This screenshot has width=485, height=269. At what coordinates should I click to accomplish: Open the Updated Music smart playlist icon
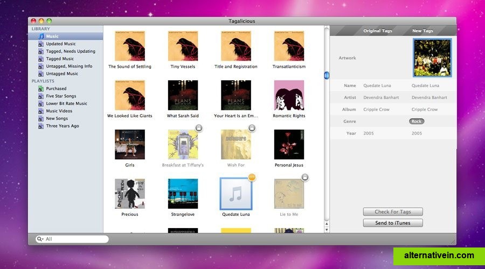coord(41,44)
